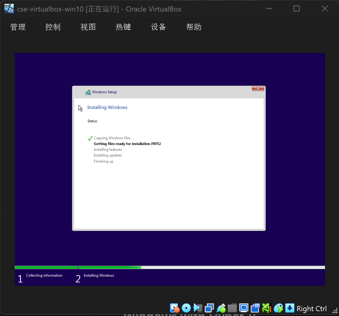Click the mouse integration status icon
Image resolution: width=339 pixels, height=316 pixels.
pos(278,308)
